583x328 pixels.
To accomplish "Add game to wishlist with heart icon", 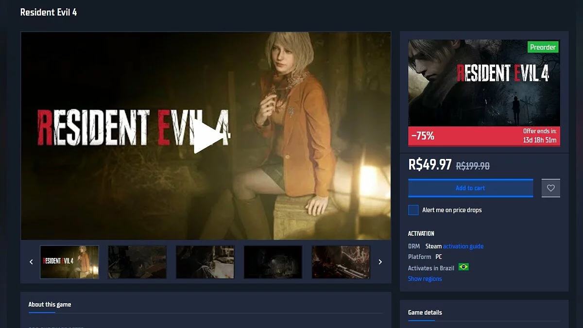I will (x=550, y=188).
